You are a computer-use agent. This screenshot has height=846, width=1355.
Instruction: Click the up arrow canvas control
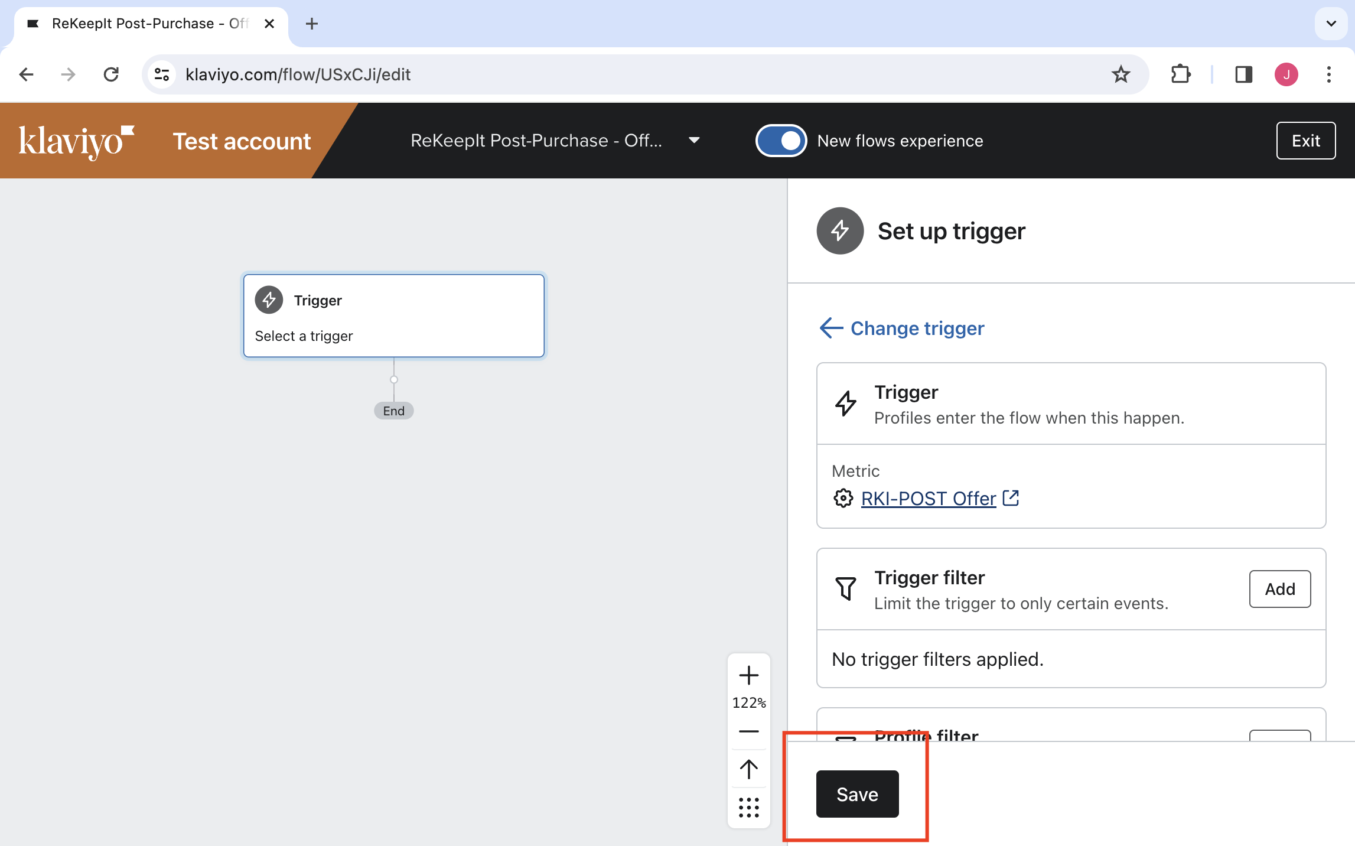(748, 769)
